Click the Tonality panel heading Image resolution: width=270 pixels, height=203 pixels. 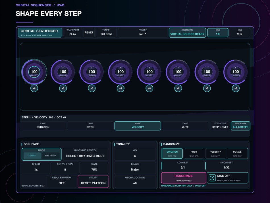[123, 144]
